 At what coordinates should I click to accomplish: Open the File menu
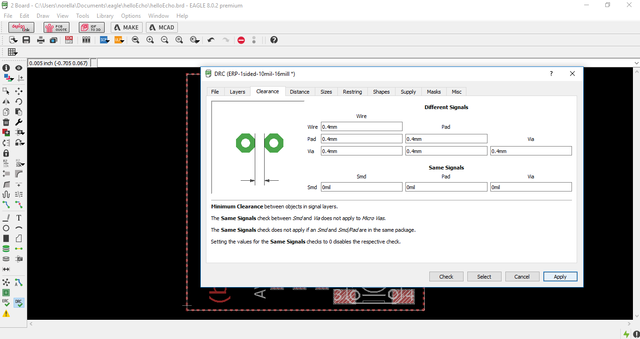[8, 16]
